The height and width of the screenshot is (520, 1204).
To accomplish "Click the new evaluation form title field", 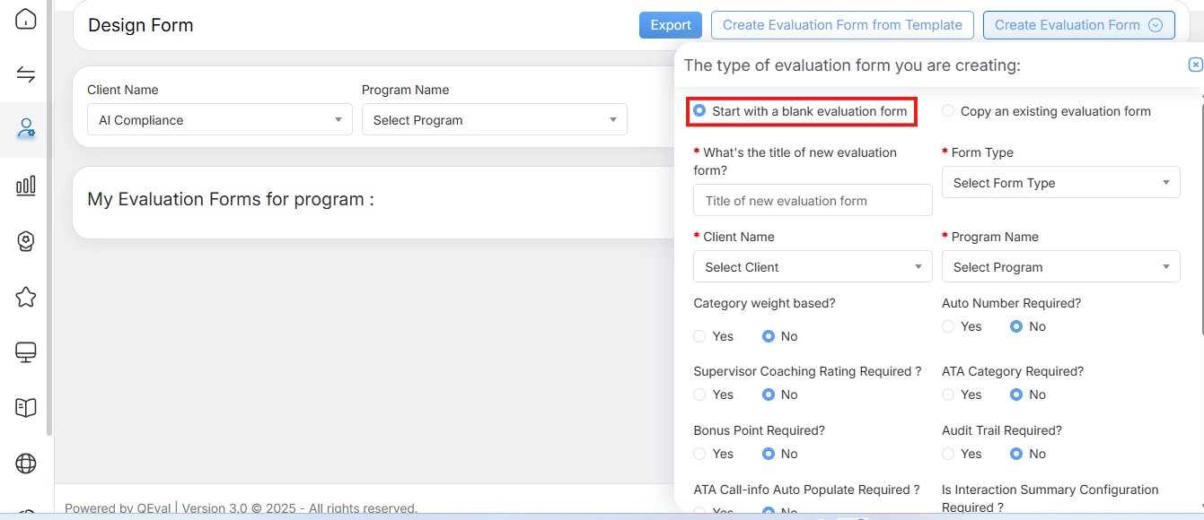I will click(x=813, y=201).
